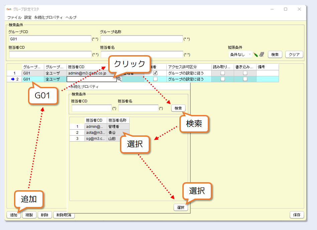Click 全ユーザ cell in row 2
Screen dimensions: 317x230
(55, 79)
